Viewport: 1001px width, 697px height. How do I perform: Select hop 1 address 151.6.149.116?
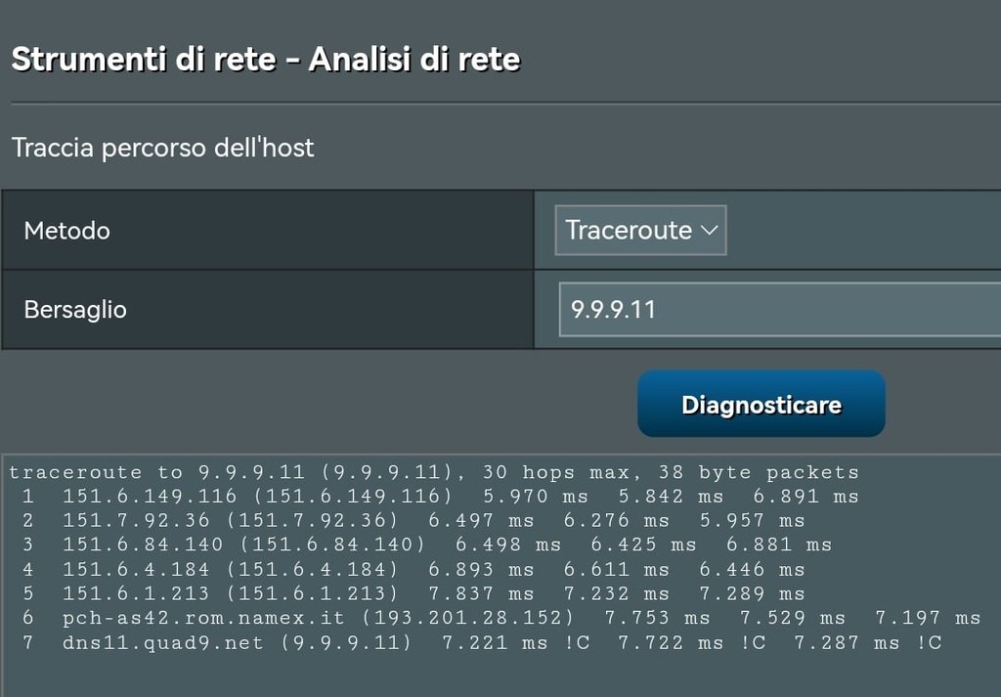(150, 497)
